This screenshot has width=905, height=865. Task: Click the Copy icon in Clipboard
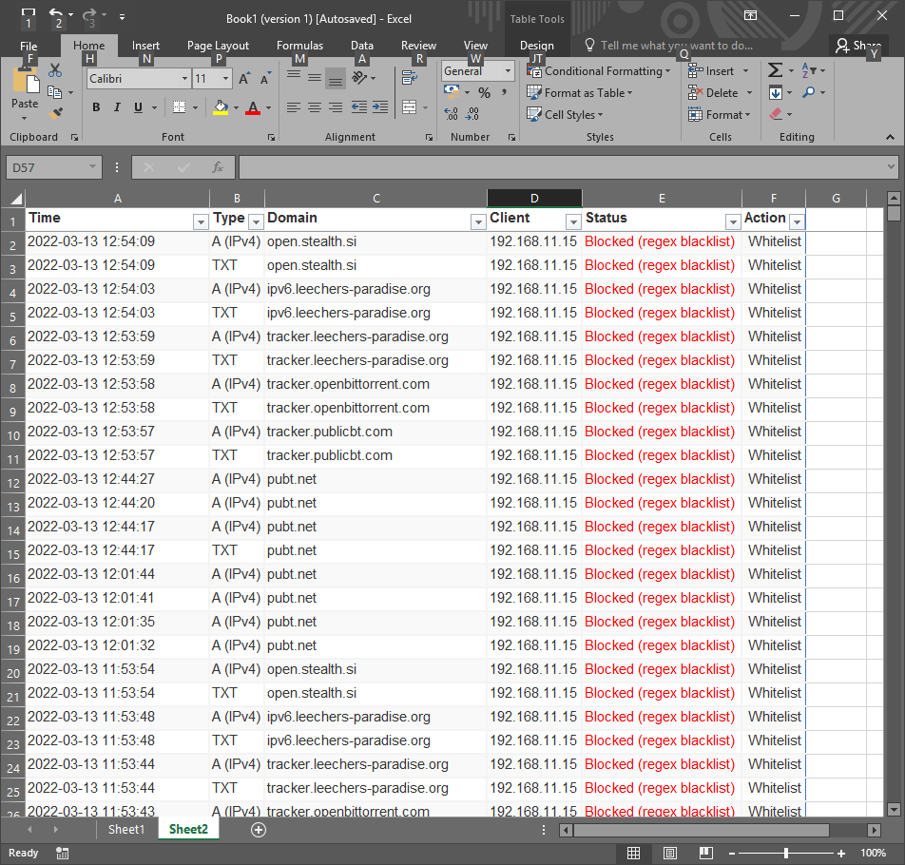point(55,92)
